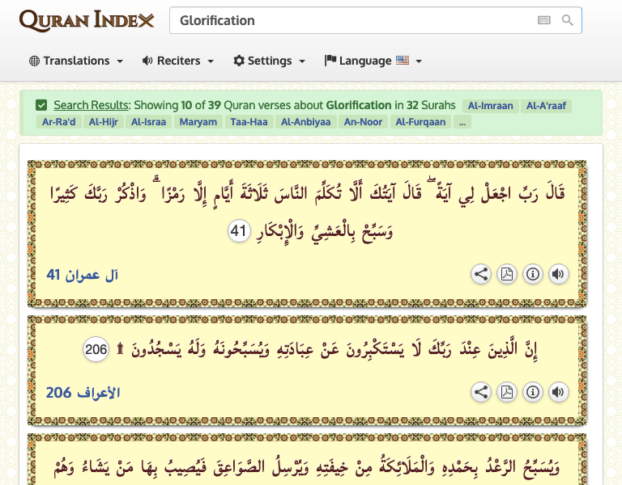Play audio for Al-Imran verse 41

[x=558, y=274]
